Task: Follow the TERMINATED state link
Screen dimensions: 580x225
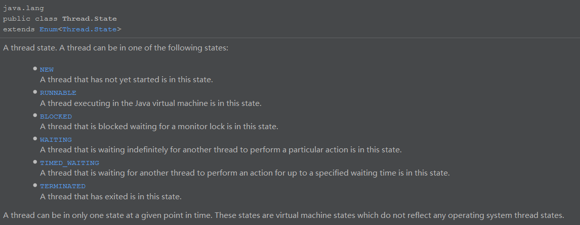Action: (63, 186)
